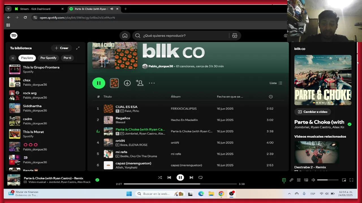Viewport: 362px width, 203px height.
Task: Click the playlist preview cover beside the play button
Action: (114, 83)
